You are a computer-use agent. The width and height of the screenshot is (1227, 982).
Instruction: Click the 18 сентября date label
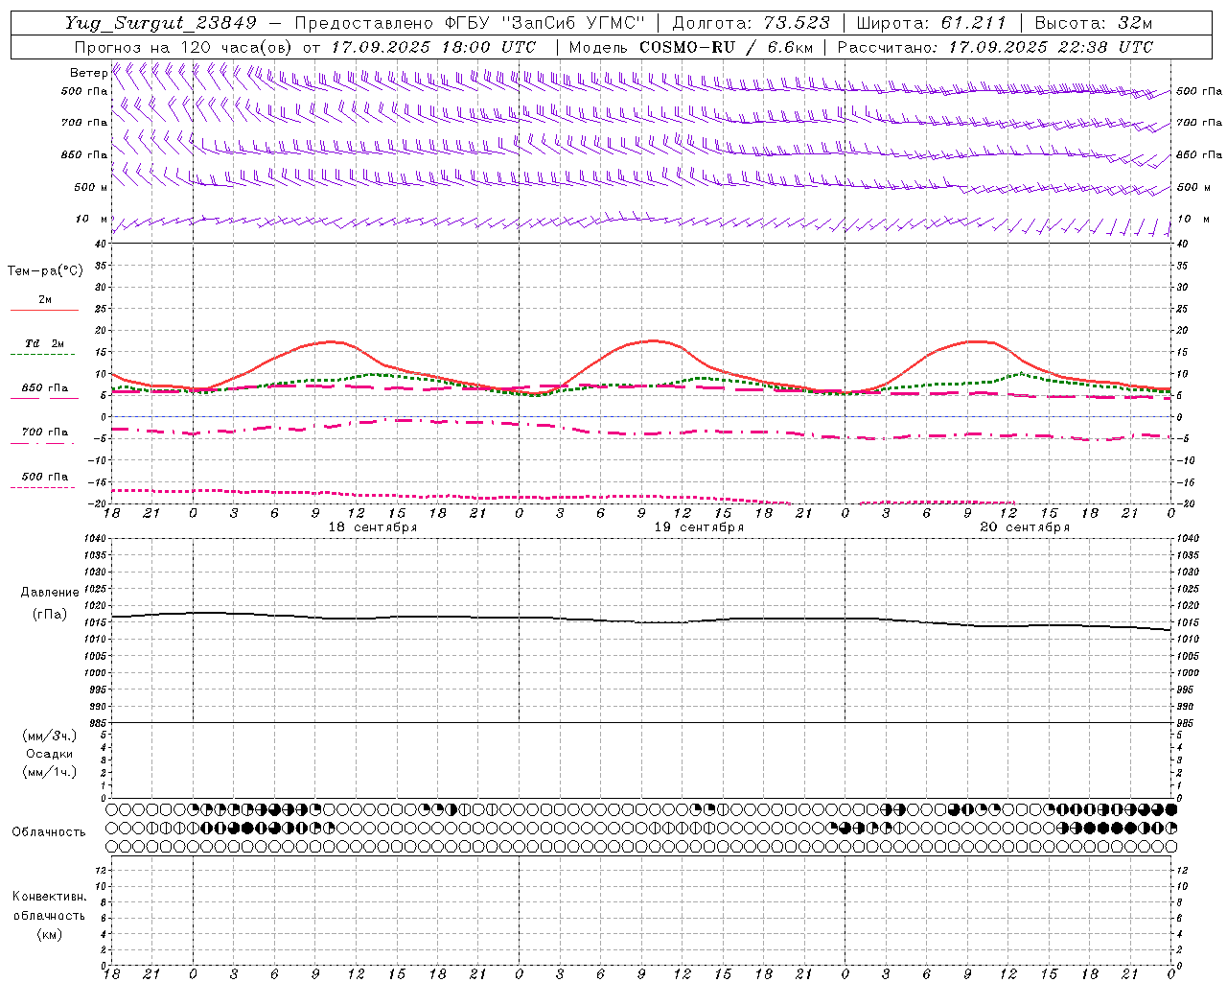click(373, 527)
